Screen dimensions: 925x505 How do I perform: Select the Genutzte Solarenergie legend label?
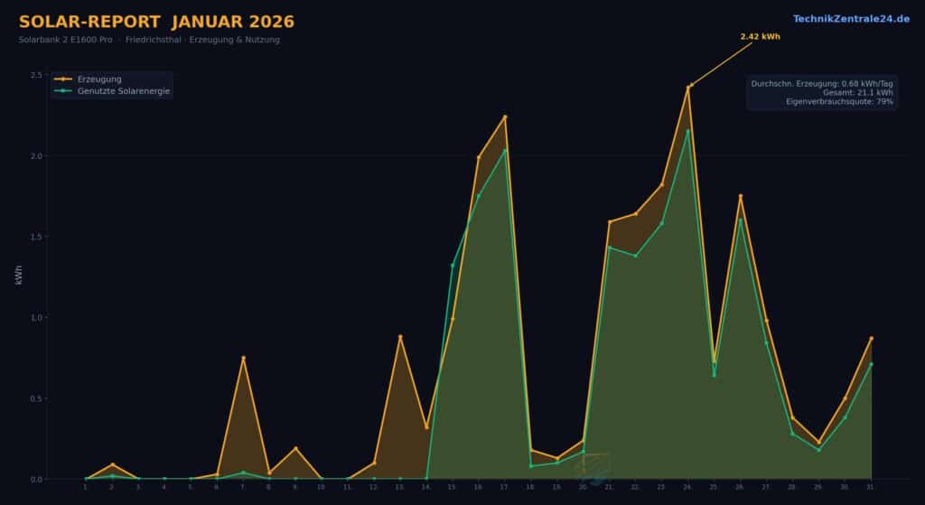(x=124, y=91)
